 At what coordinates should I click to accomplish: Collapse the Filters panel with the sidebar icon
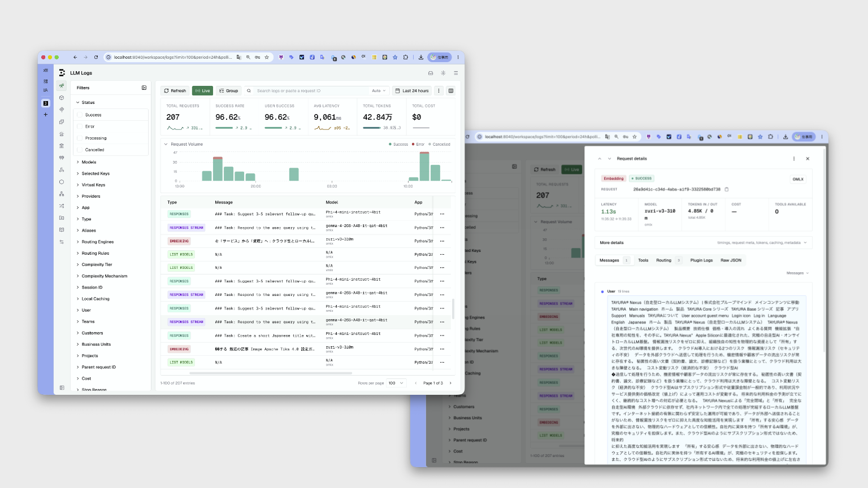point(144,88)
